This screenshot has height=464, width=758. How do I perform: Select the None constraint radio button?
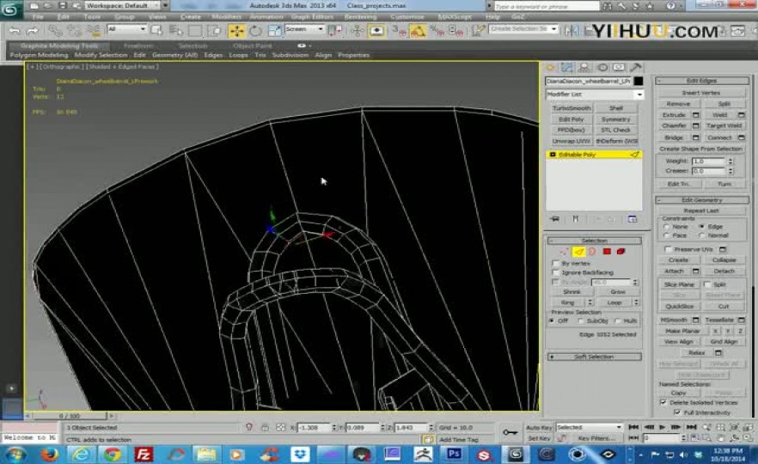[667, 227]
